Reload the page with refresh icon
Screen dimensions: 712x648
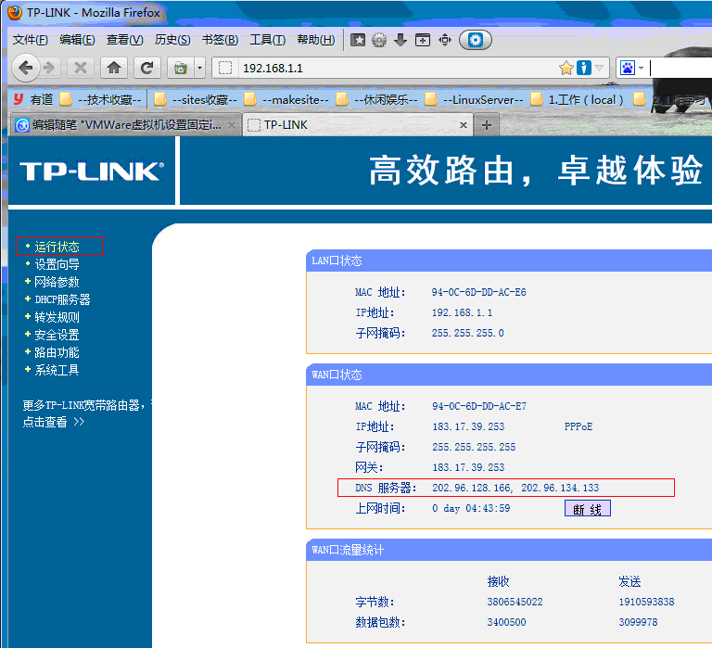pos(146,68)
